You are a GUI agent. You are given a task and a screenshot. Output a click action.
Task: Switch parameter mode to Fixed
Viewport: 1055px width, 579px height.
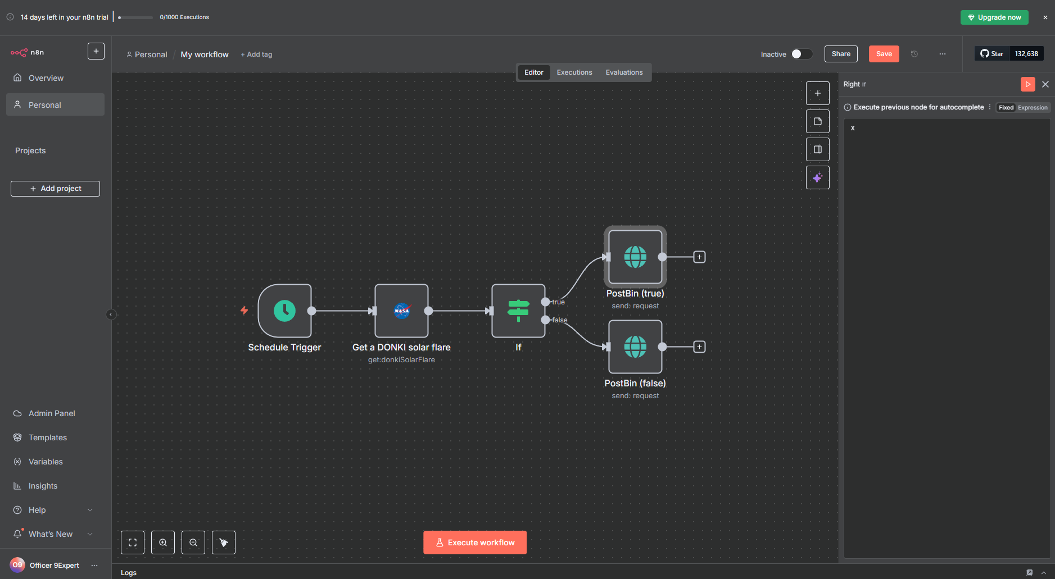[x=1006, y=107]
